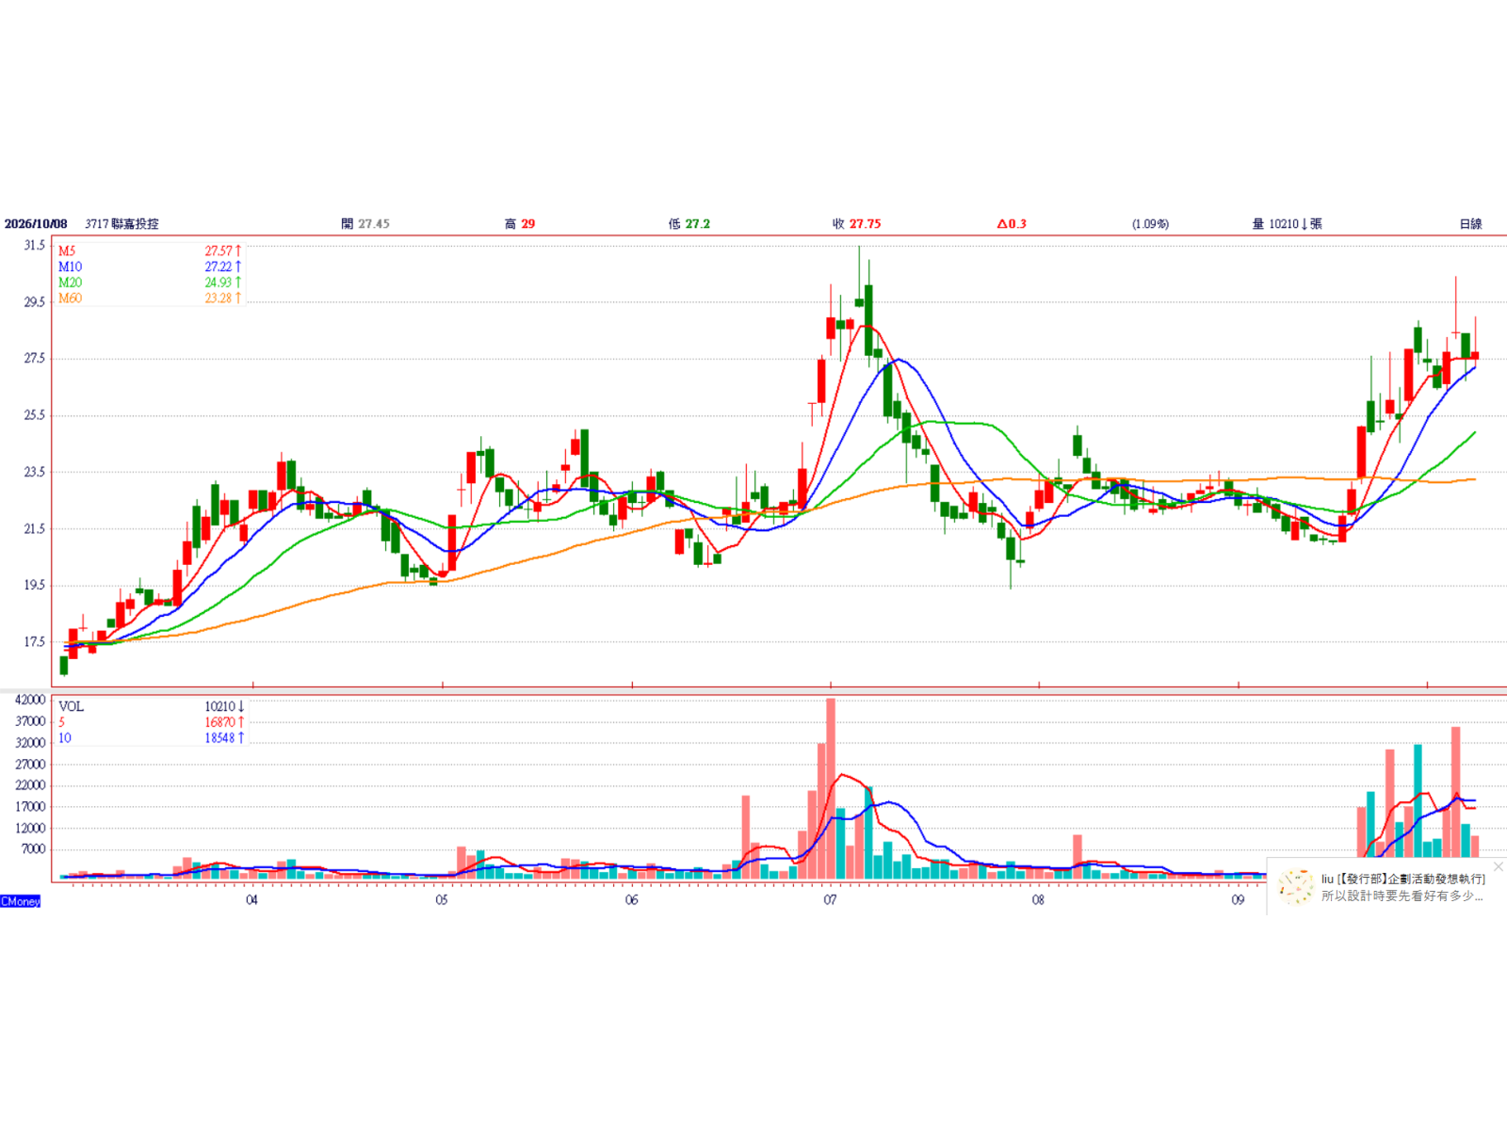Click the 17.5 price axis label

(35, 642)
